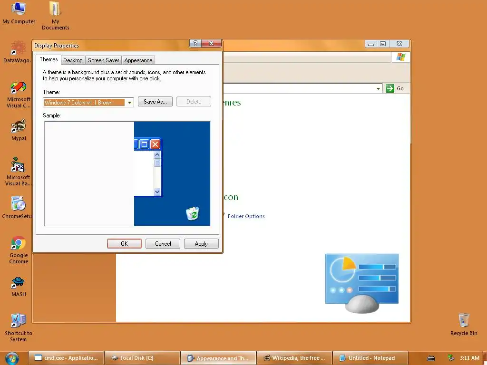Click the Go button label
Screen dimensions: 487x365
coord(400,88)
